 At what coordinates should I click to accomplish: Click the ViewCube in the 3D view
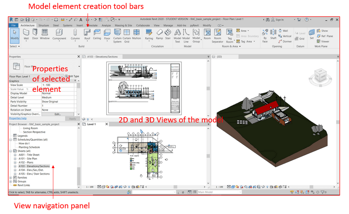[x=321, y=77]
